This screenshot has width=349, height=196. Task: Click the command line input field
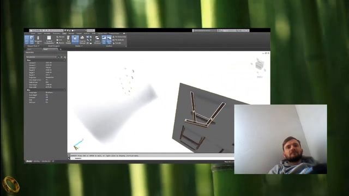click(152, 158)
